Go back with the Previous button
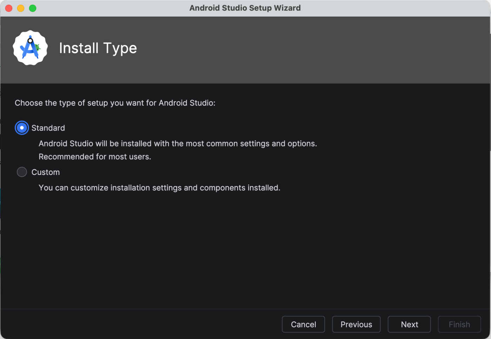This screenshot has width=491, height=339. [356, 324]
